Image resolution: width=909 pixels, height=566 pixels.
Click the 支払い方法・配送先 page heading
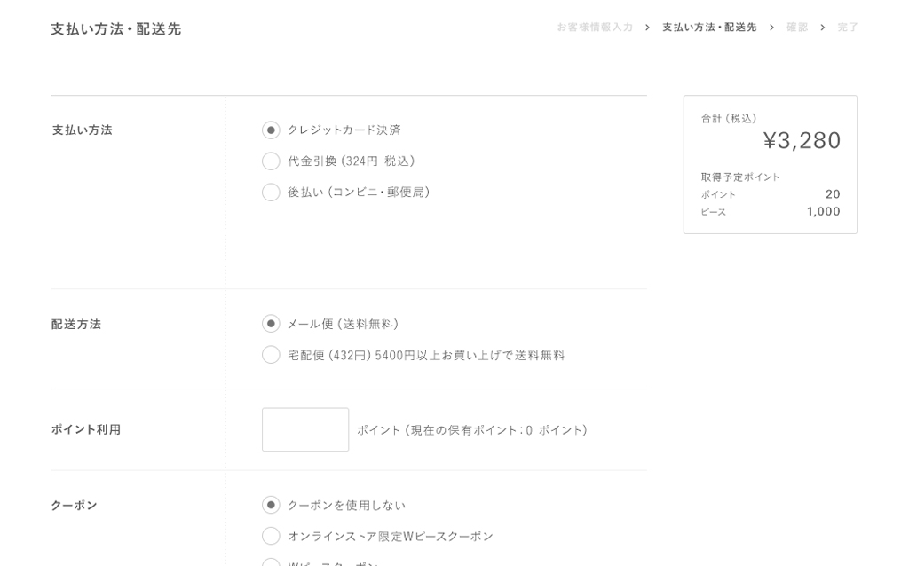[116, 29]
